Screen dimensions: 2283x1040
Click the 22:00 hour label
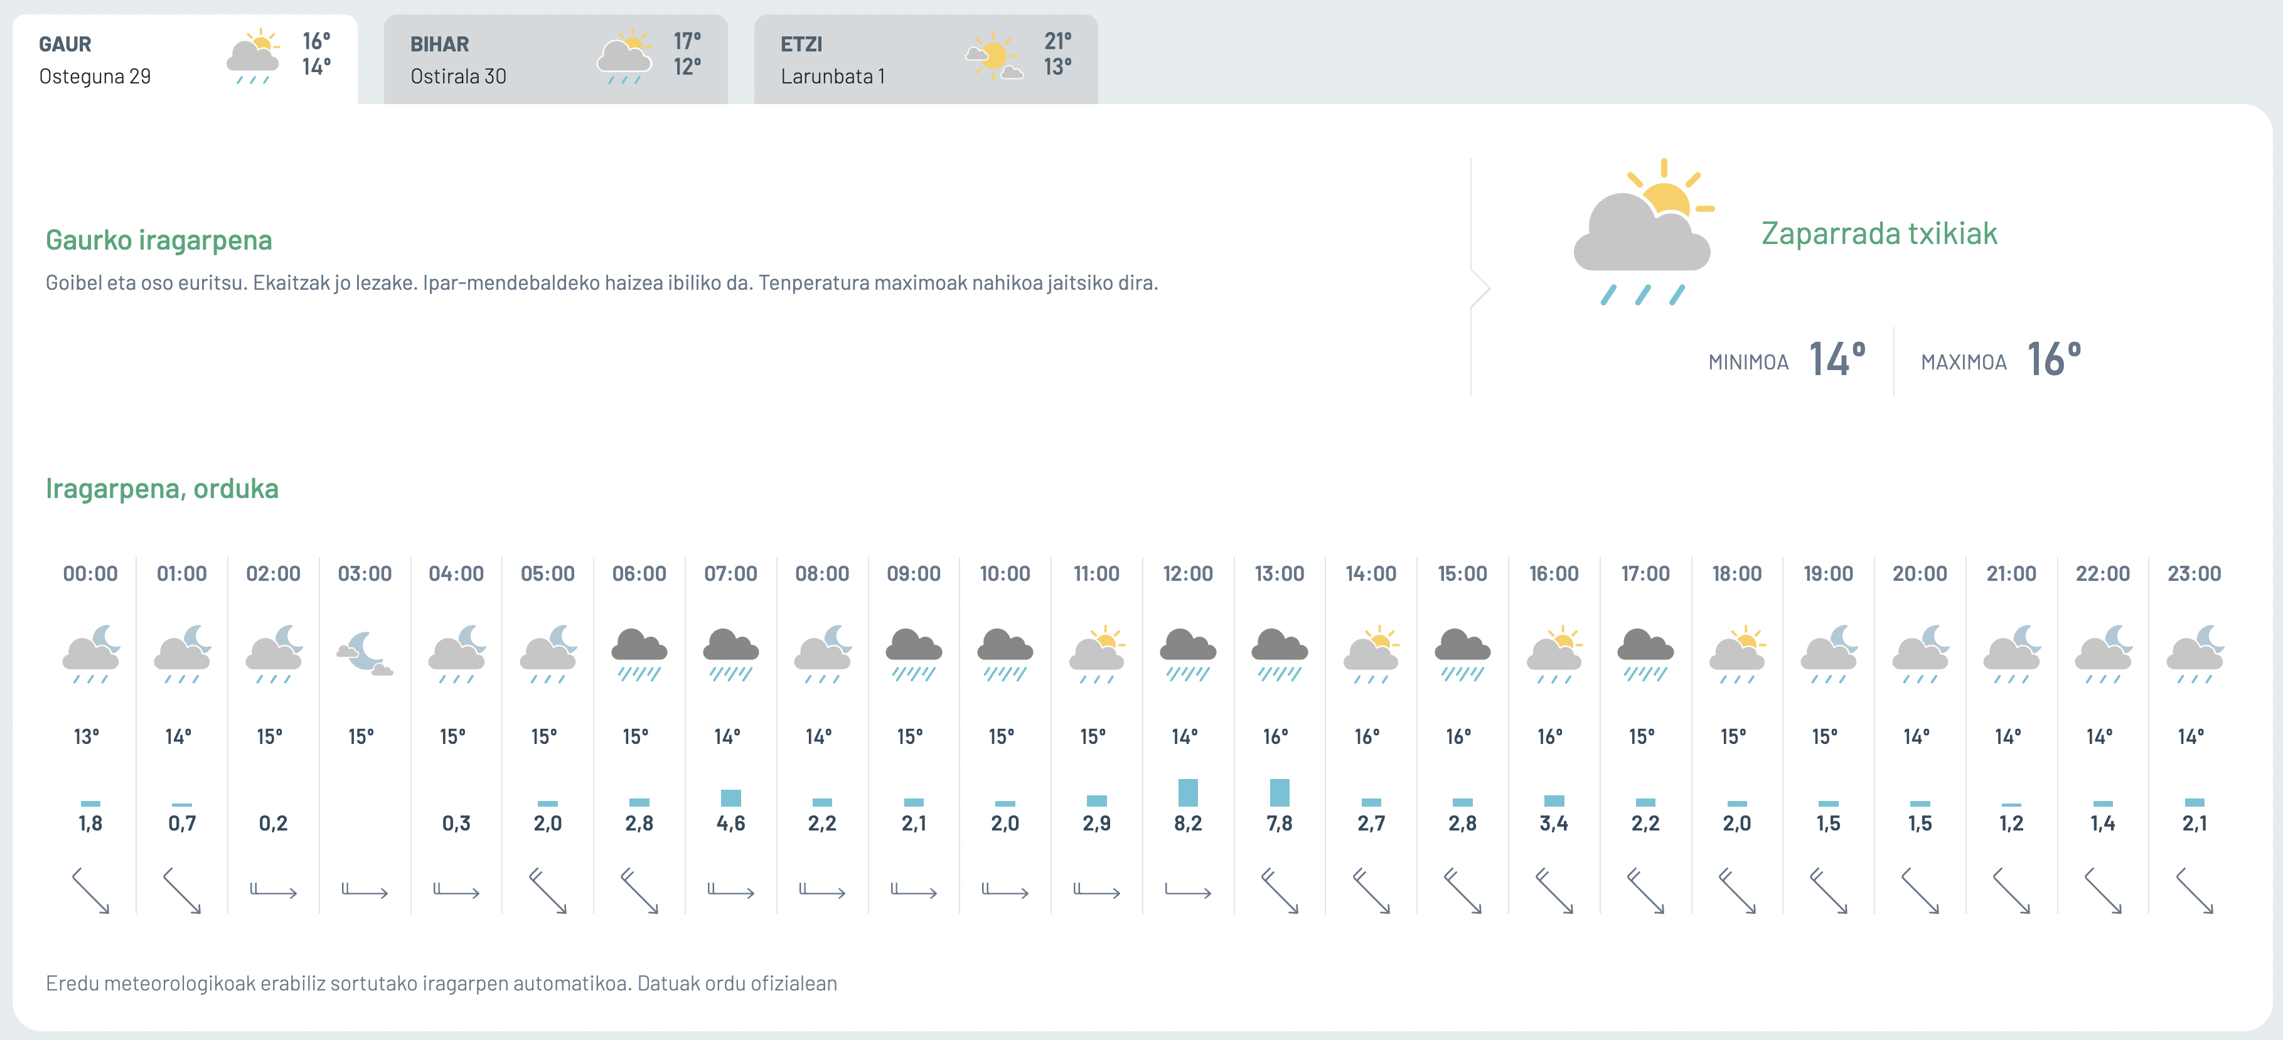point(2103,573)
